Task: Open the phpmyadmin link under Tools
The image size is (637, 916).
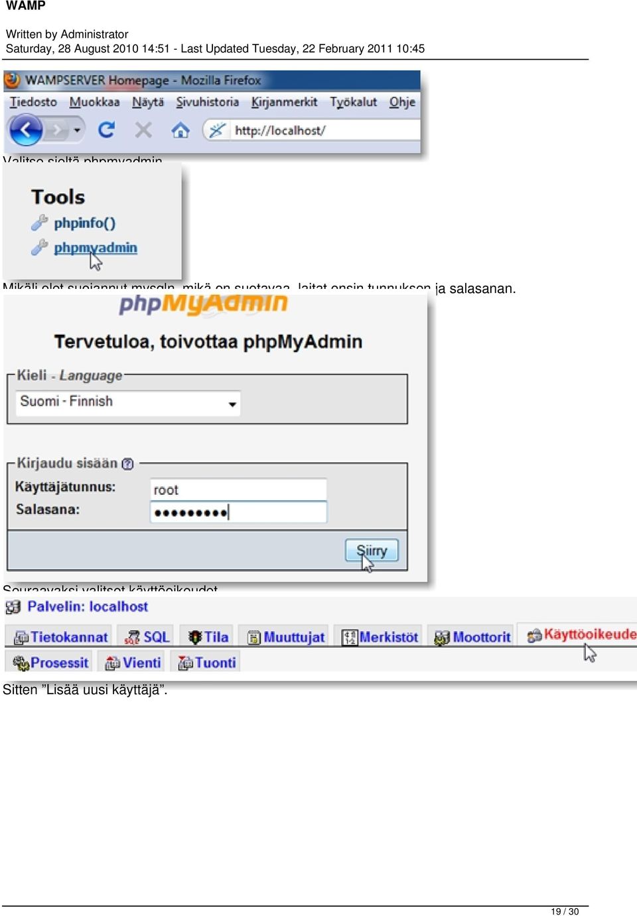Action: pos(96,248)
